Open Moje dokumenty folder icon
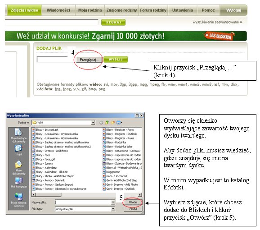The image size is (260, 230). (x=18, y=167)
